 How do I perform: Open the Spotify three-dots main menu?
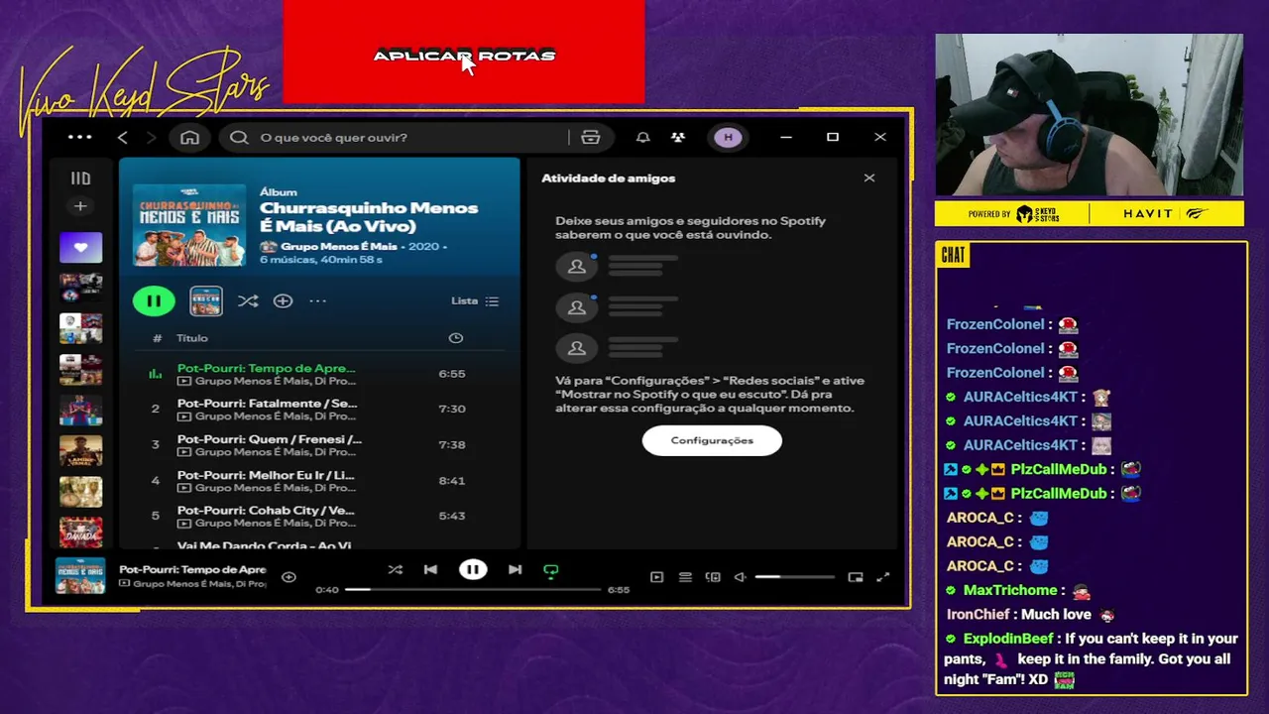click(x=79, y=137)
